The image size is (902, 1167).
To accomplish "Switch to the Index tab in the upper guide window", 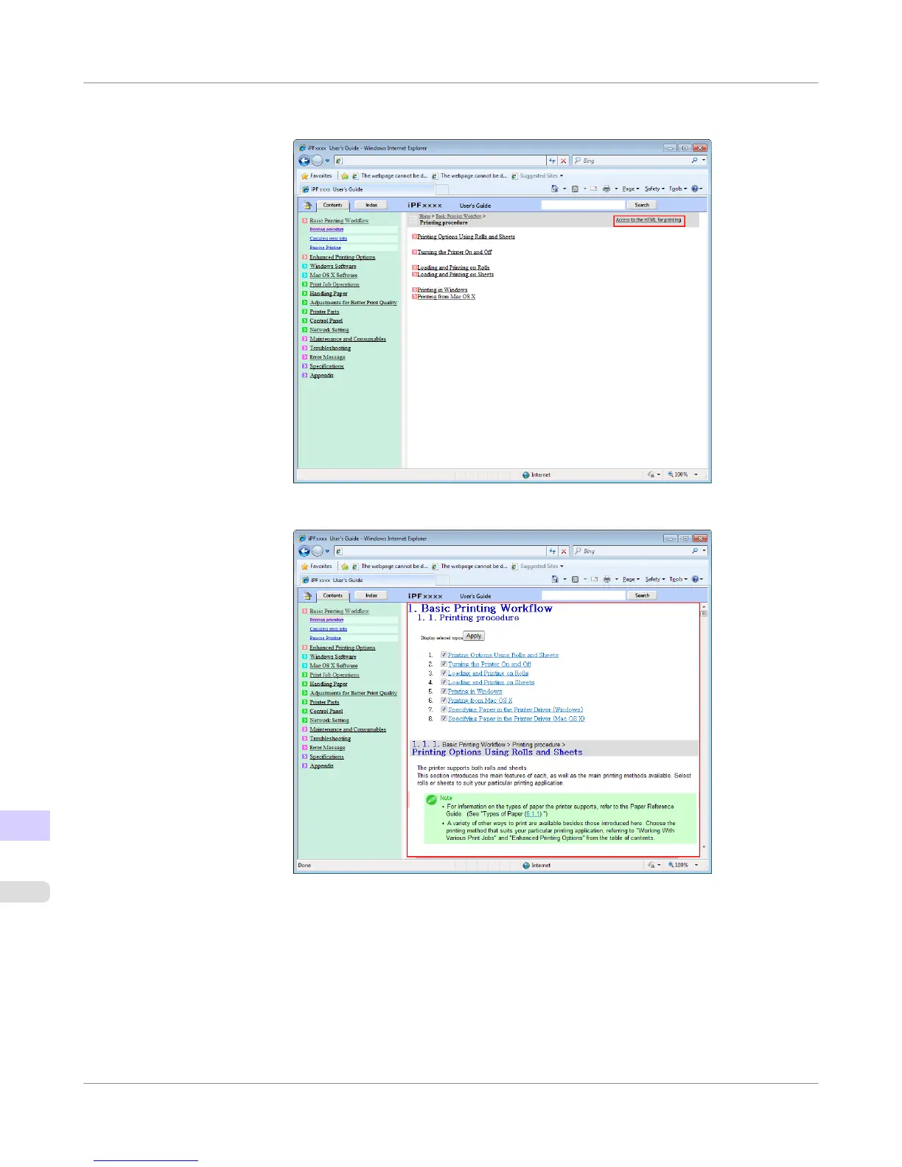I will click(x=371, y=206).
